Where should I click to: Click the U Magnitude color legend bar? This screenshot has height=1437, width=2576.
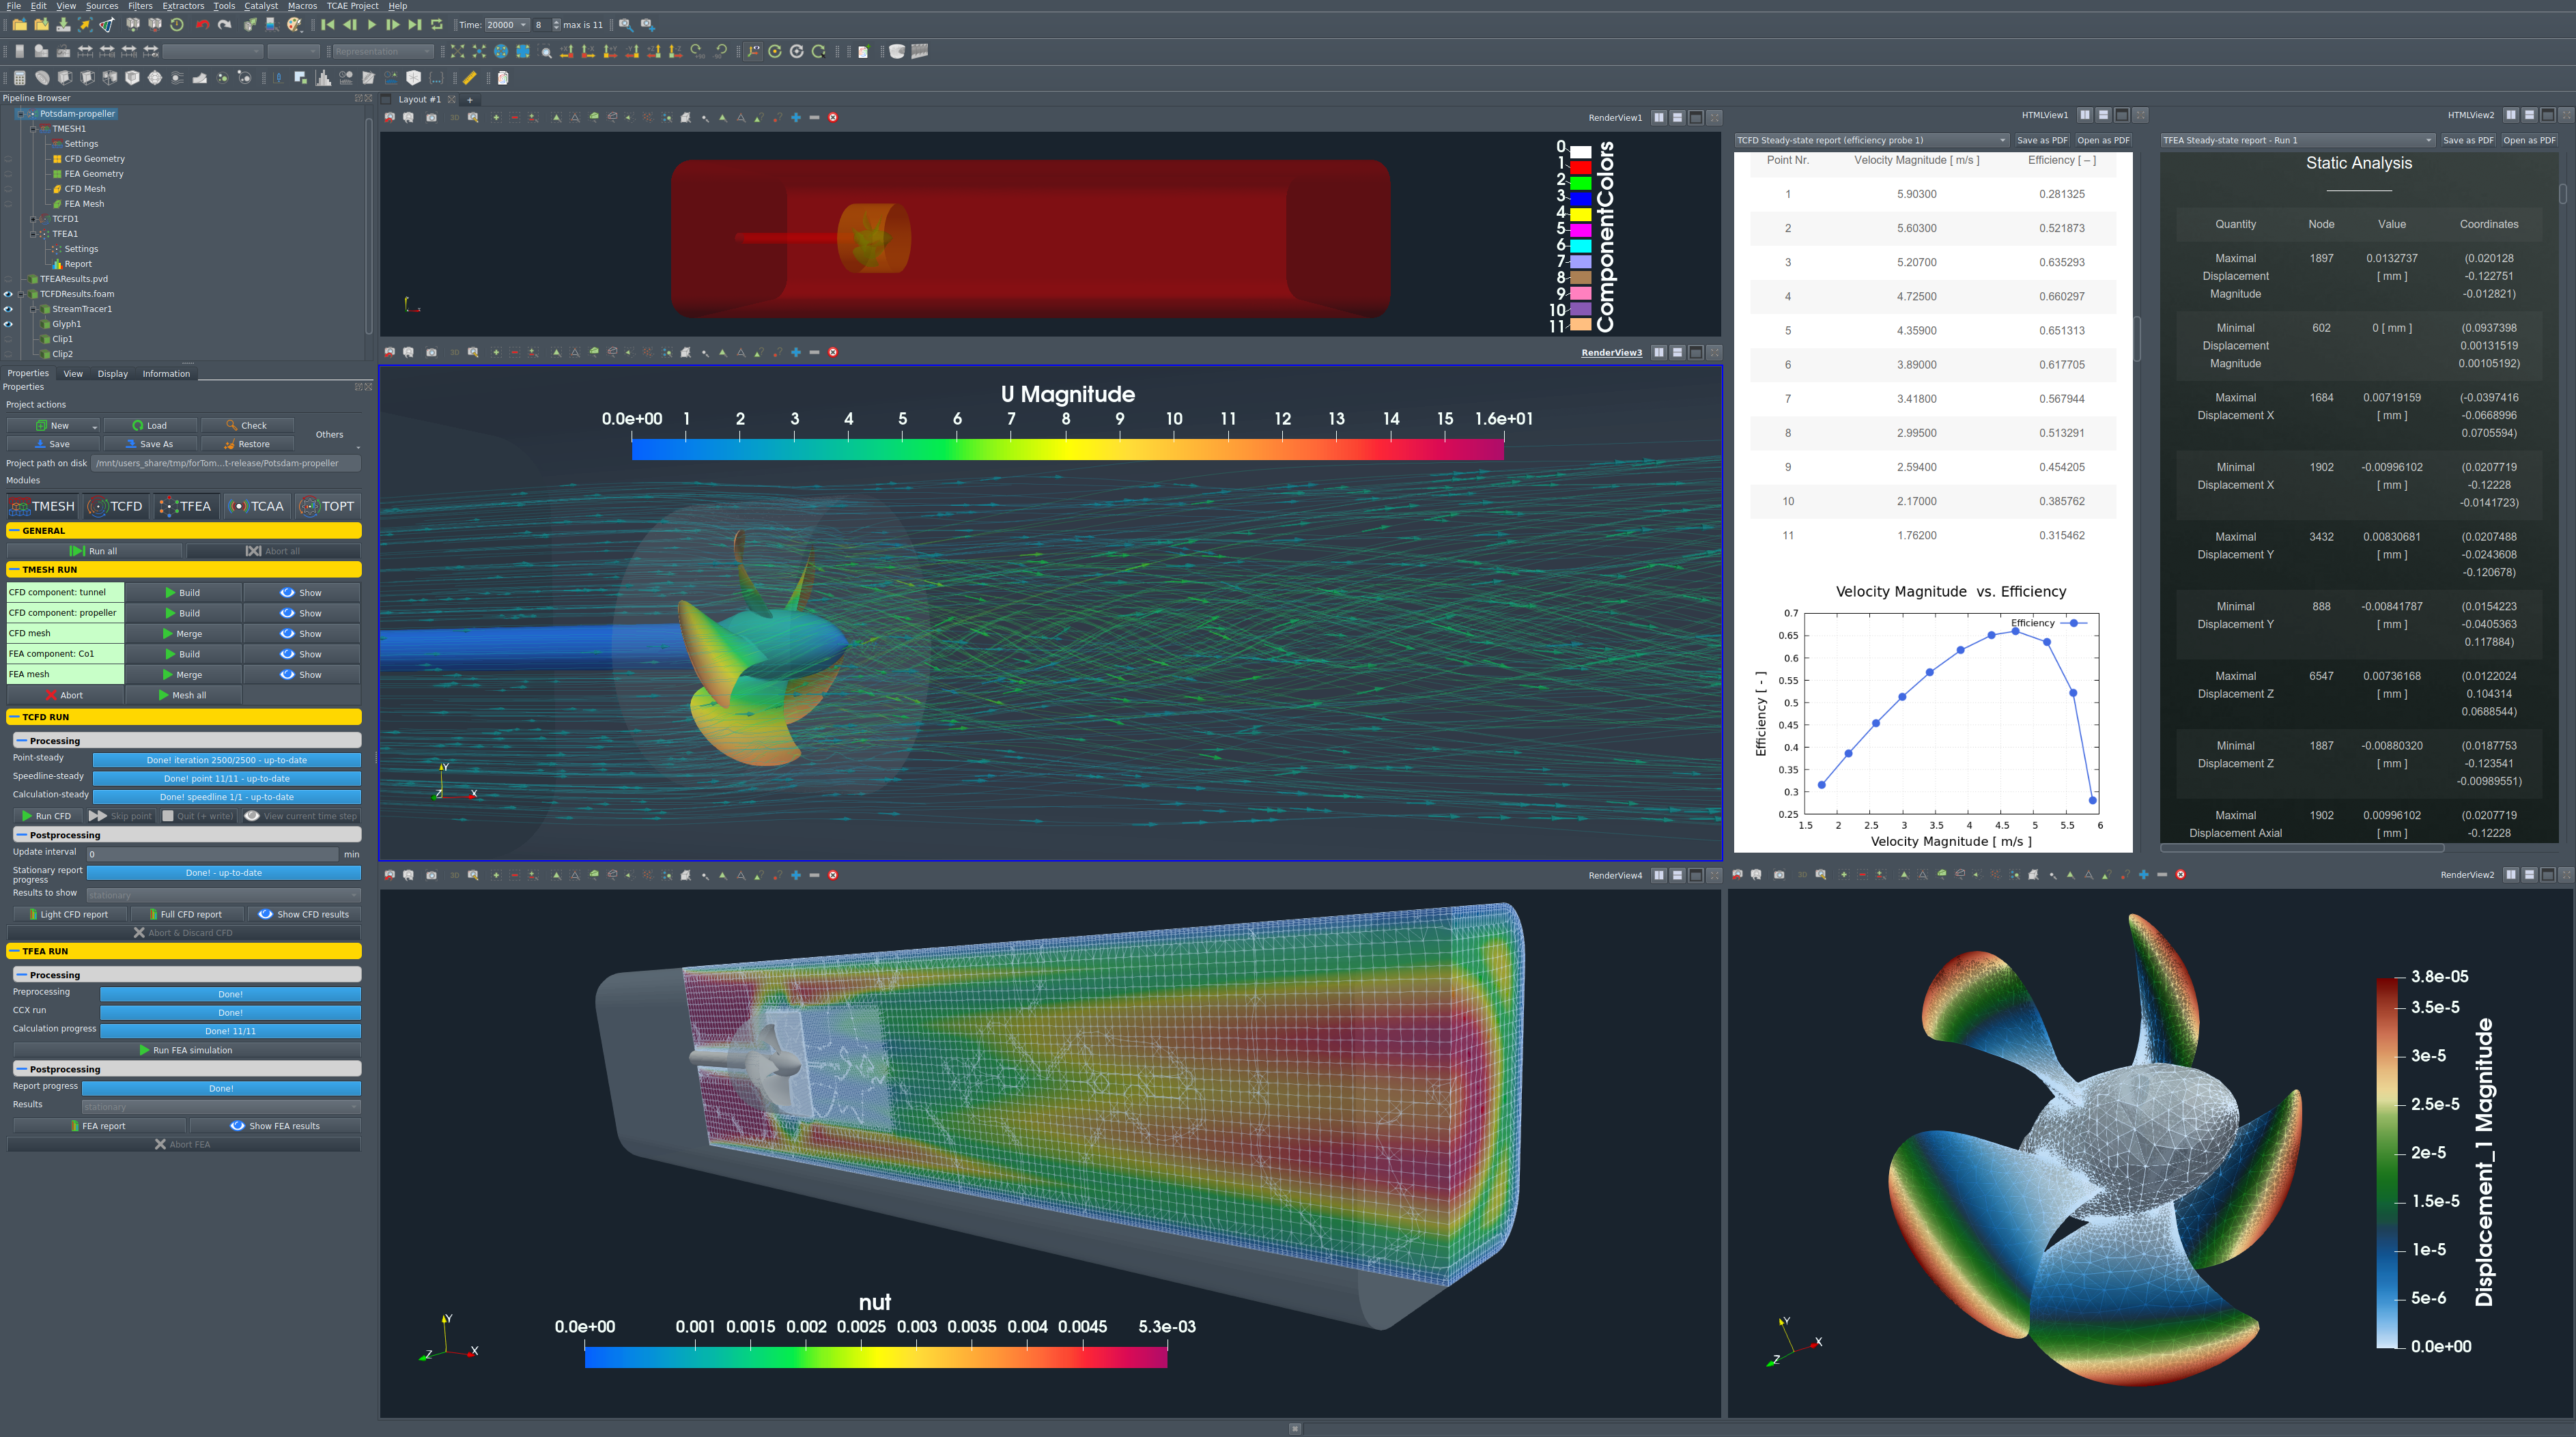click(x=1067, y=450)
